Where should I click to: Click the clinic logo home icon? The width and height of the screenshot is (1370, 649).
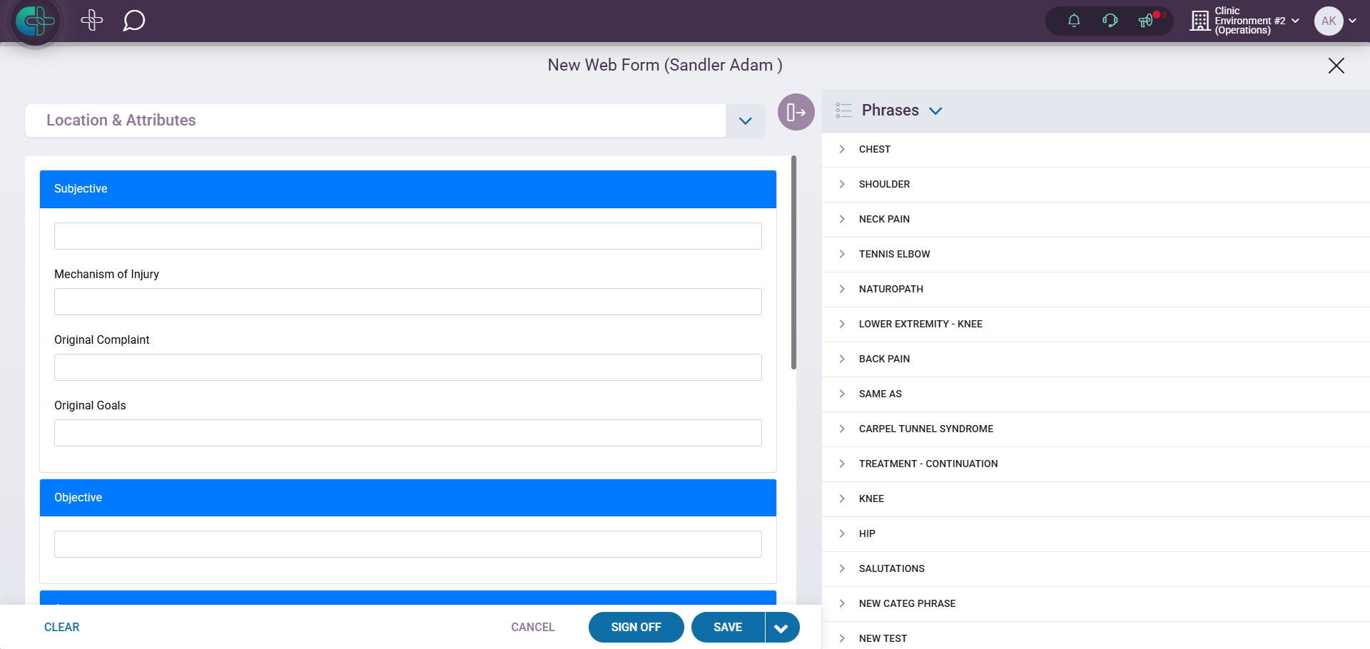tap(35, 21)
